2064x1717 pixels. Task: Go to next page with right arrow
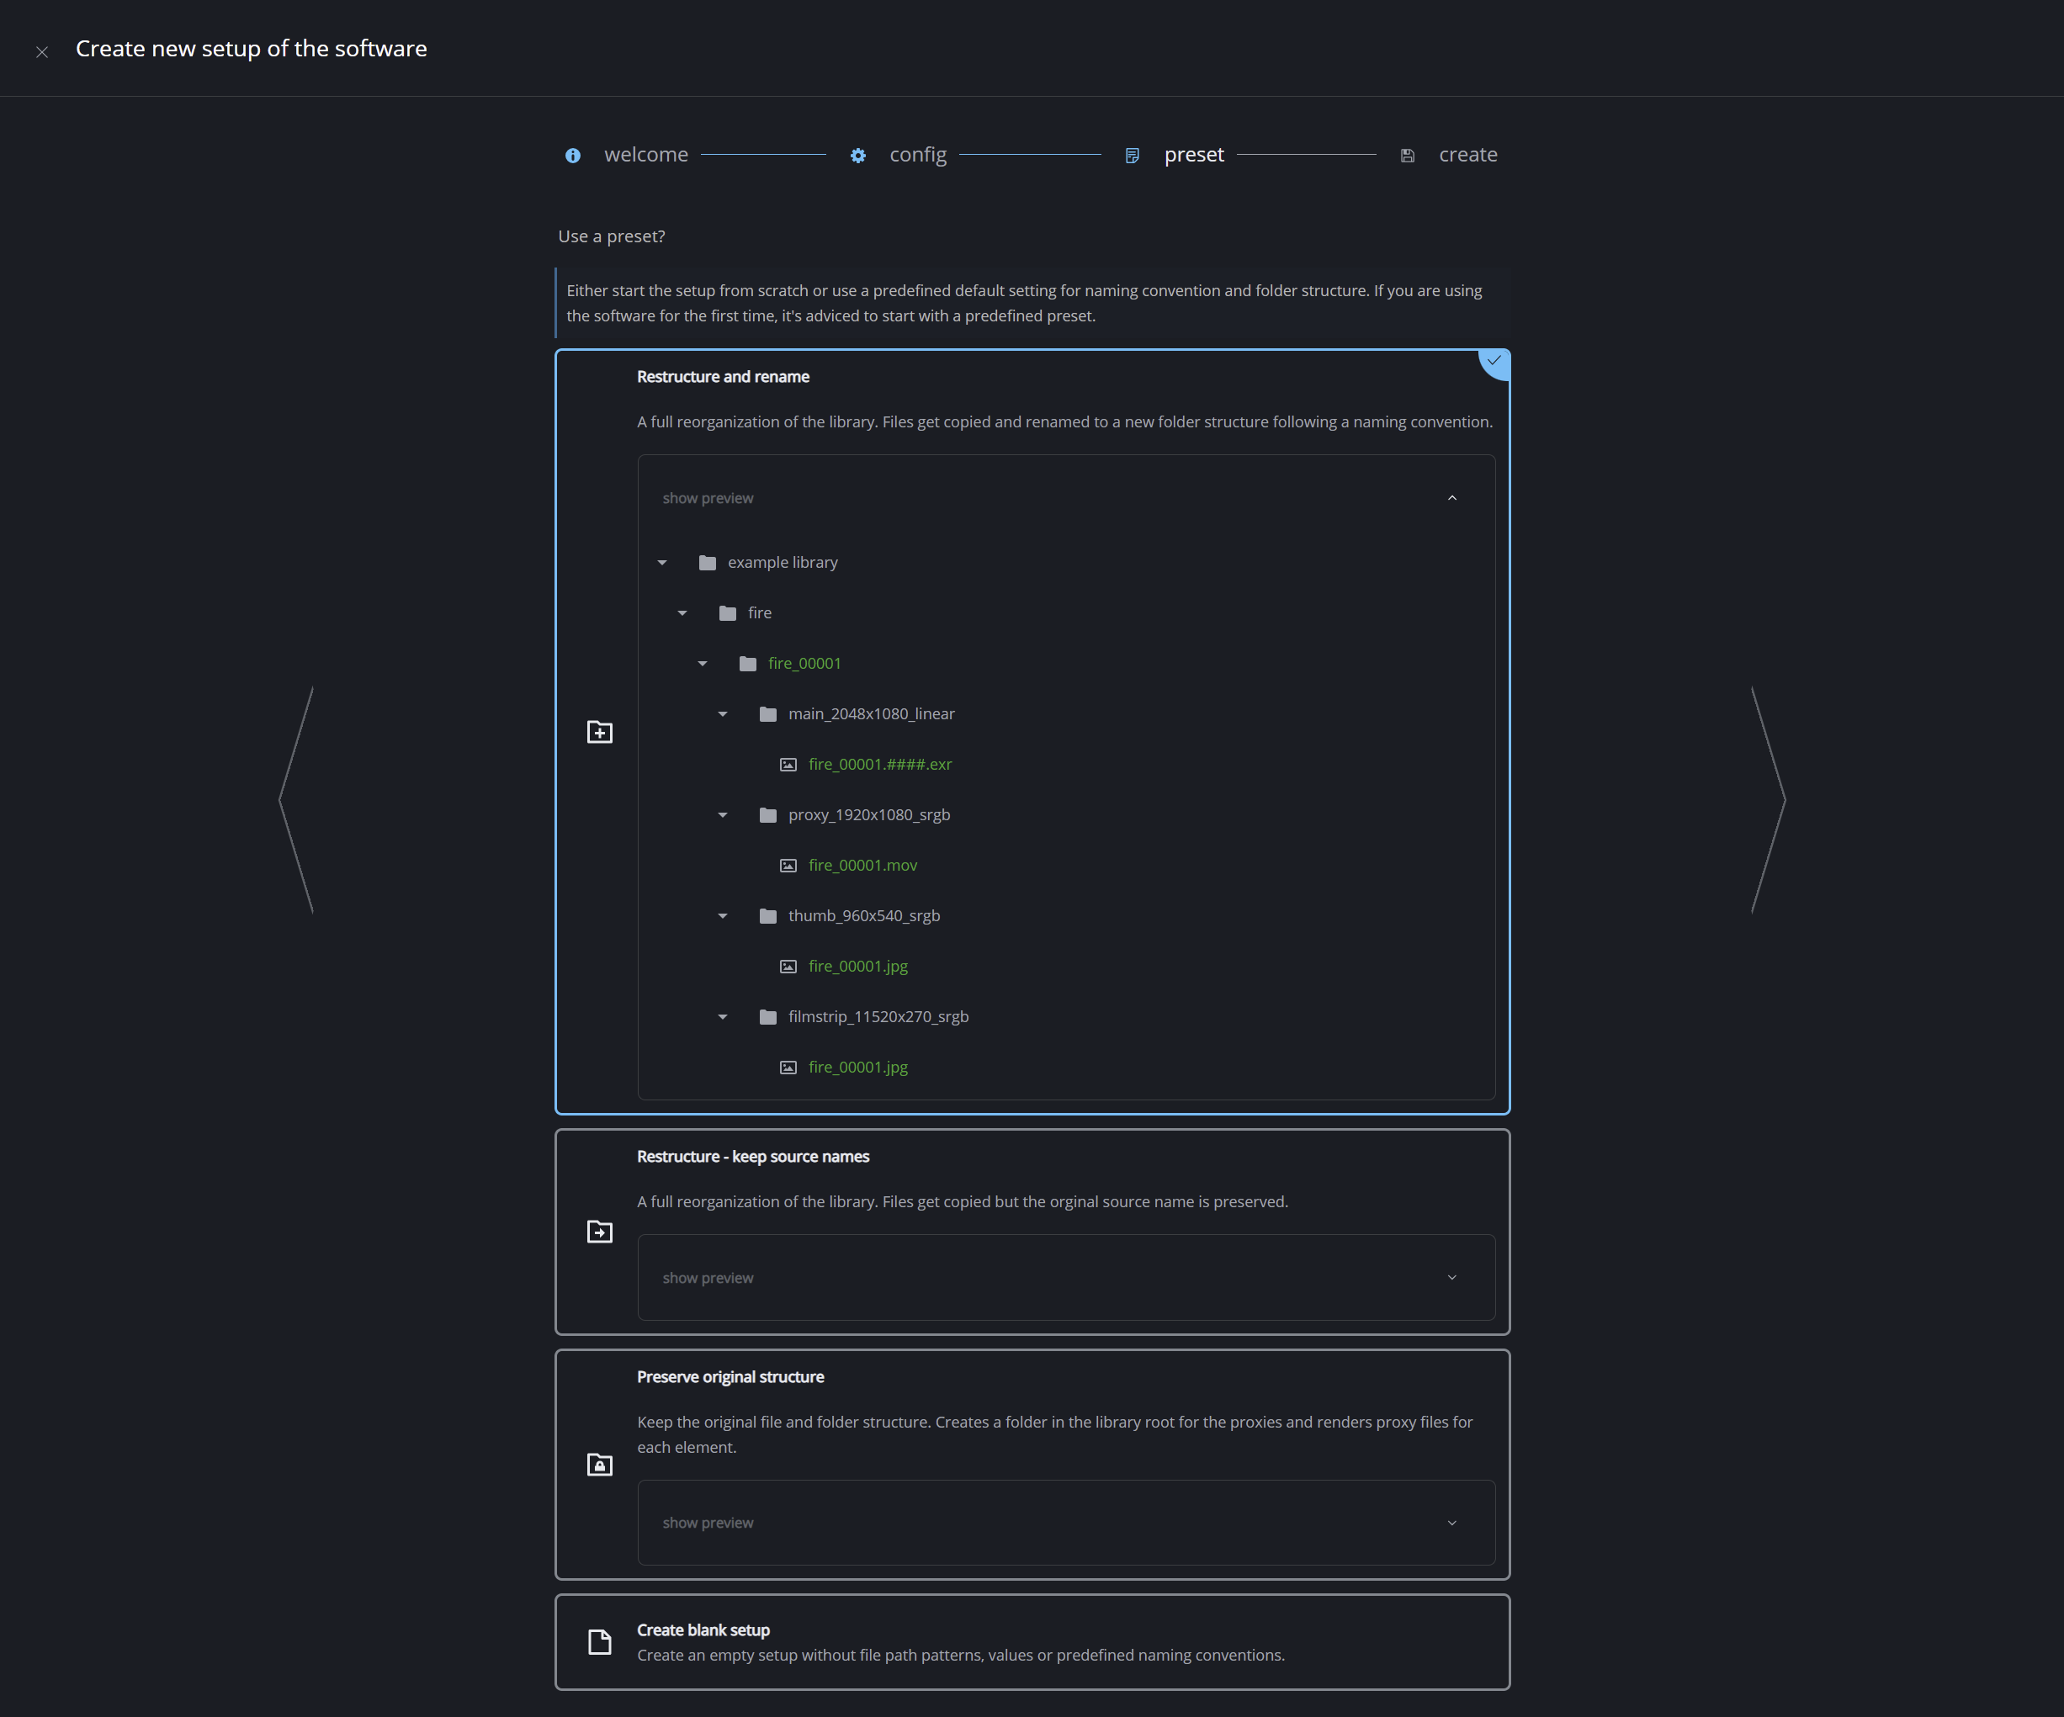coord(1768,800)
